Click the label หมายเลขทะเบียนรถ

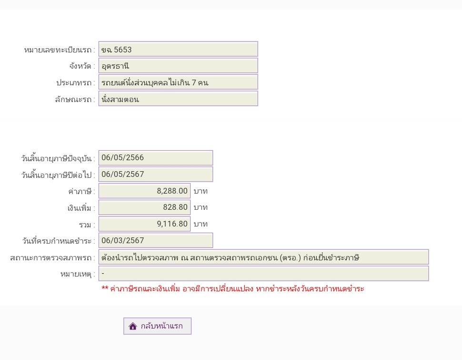(60, 50)
